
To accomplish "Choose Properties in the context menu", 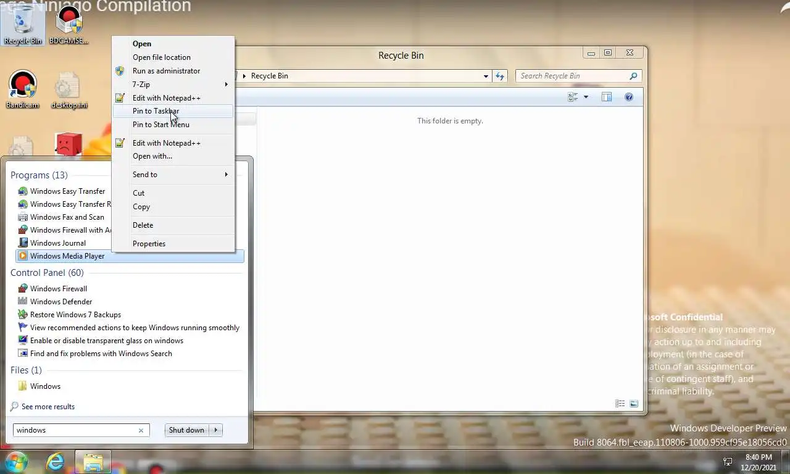I will pos(173,244).
